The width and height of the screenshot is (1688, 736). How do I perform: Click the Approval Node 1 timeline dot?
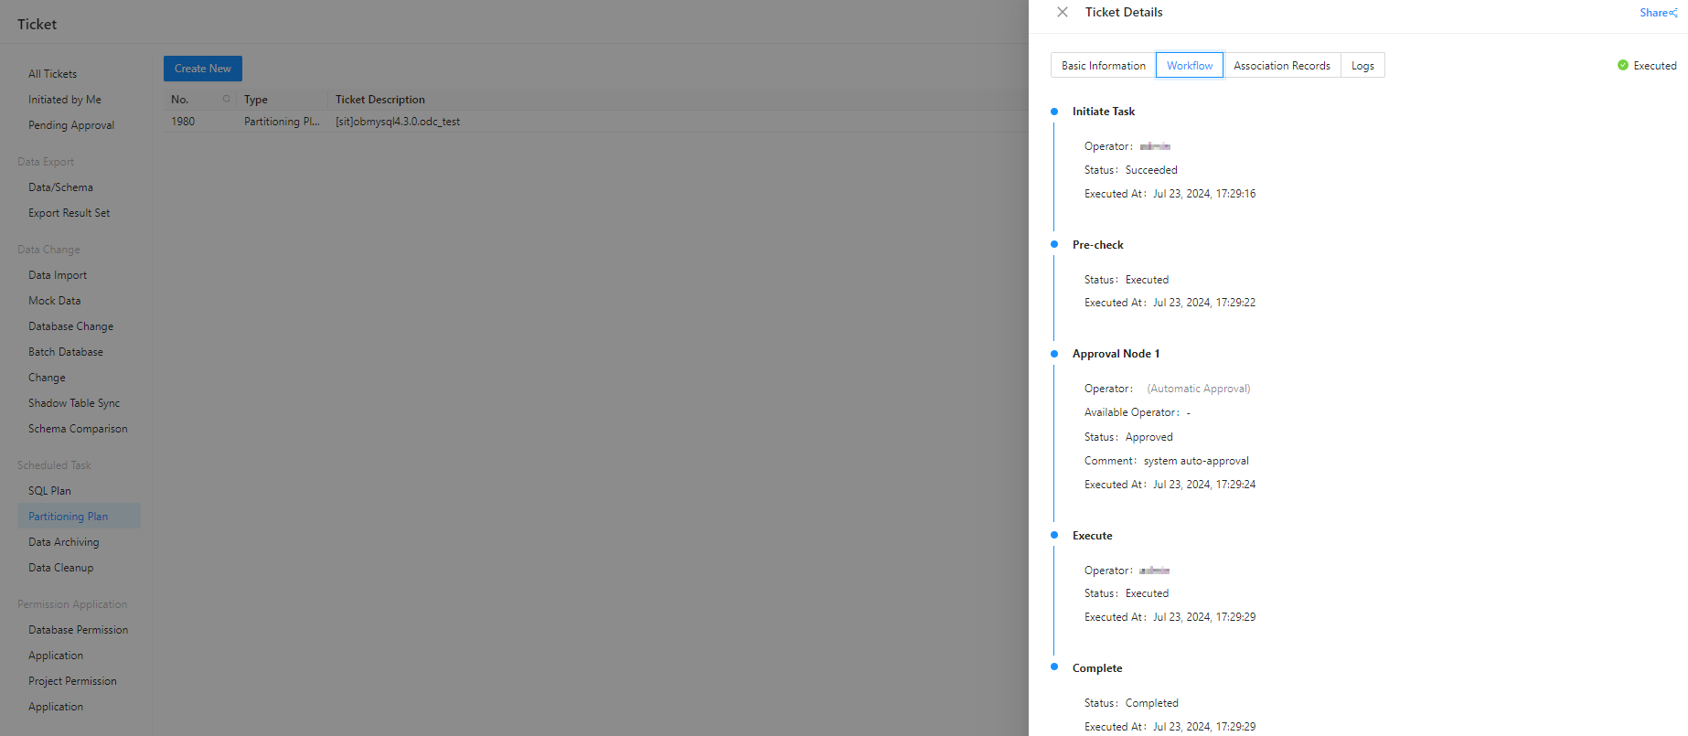coord(1053,354)
